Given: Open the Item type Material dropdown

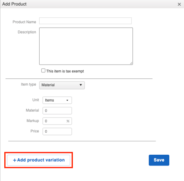Looking at the screenshot, I should pyautogui.click(x=62, y=85).
